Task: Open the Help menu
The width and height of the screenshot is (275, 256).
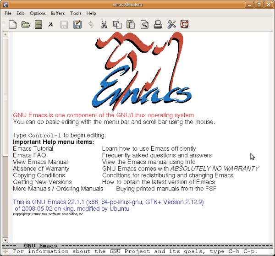Action: pos(91,13)
